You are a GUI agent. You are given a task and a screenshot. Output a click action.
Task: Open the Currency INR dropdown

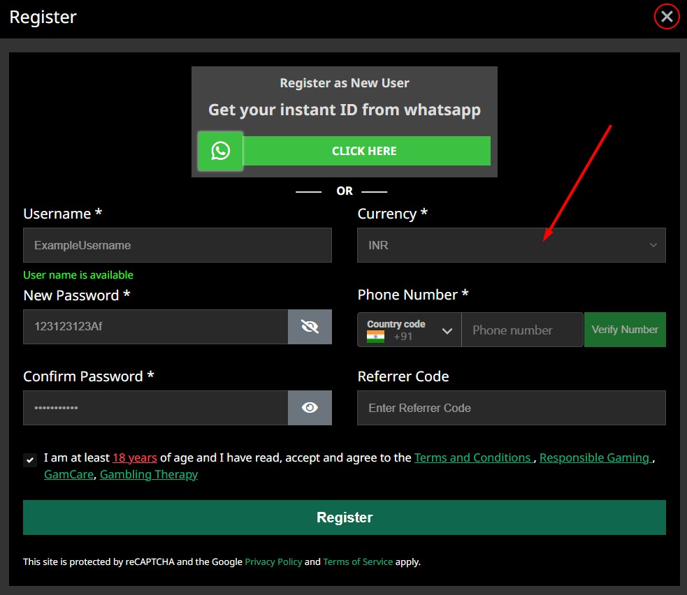pos(512,245)
